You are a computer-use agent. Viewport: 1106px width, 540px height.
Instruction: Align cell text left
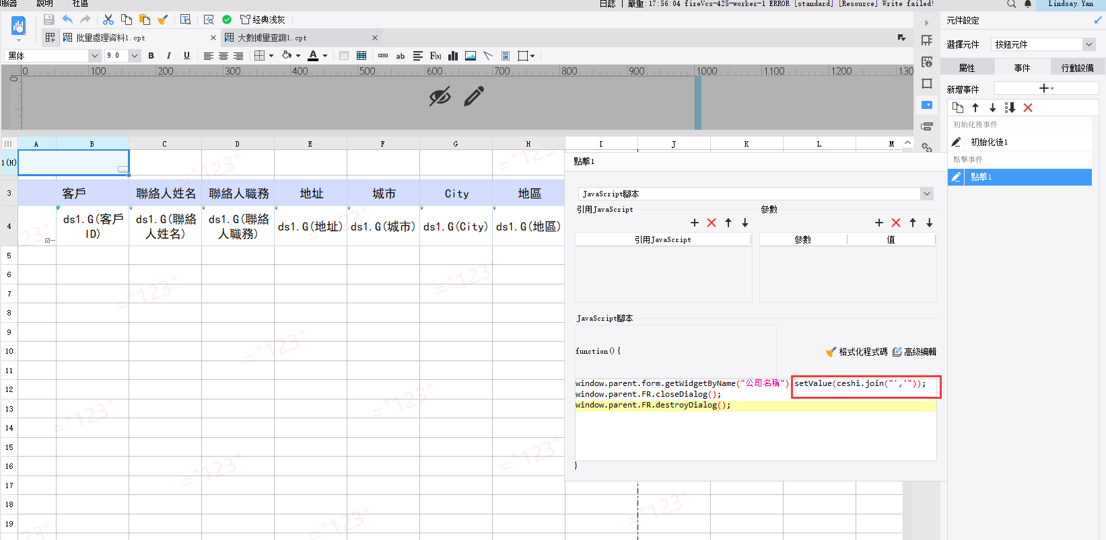pos(209,56)
